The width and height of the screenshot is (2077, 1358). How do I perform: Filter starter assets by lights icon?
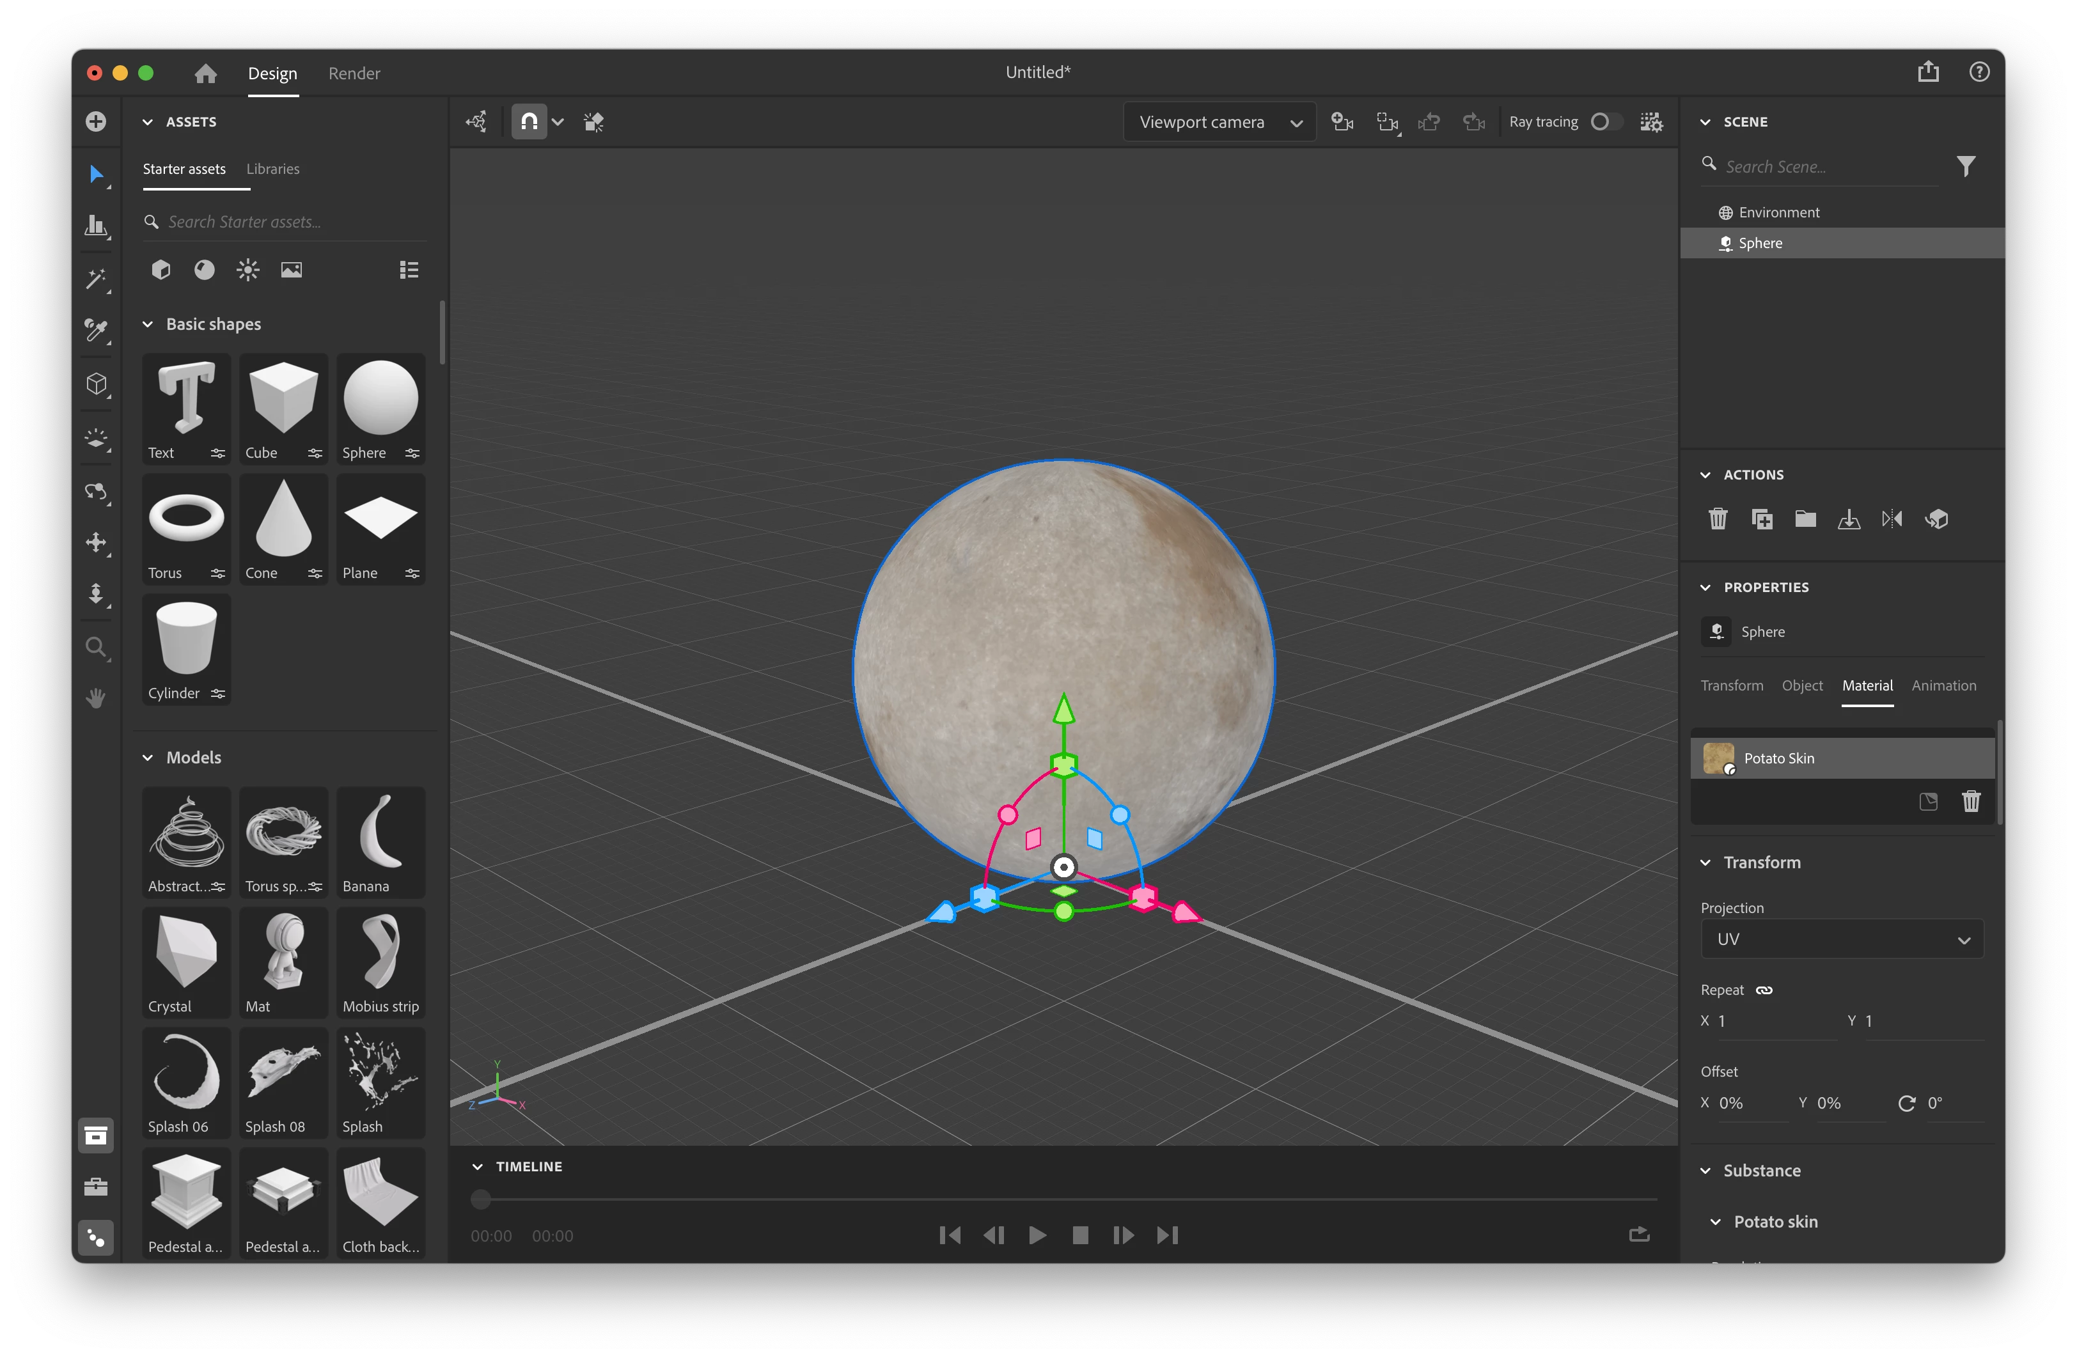[x=248, y=270]
